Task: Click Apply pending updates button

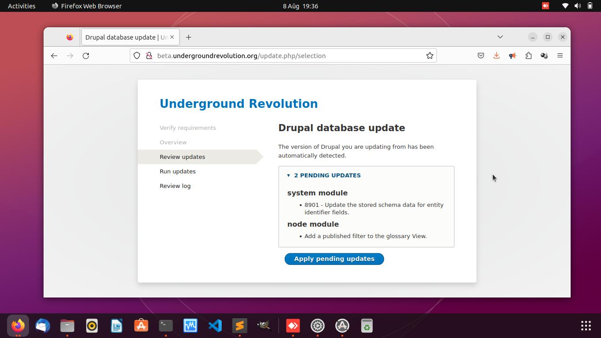Action: (334, 259)
